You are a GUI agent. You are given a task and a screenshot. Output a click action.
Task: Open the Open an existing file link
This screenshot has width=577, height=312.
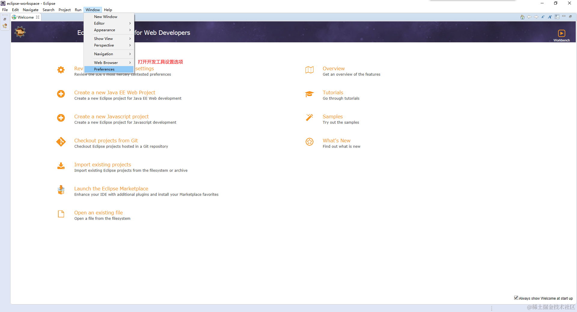pos(99,213)
